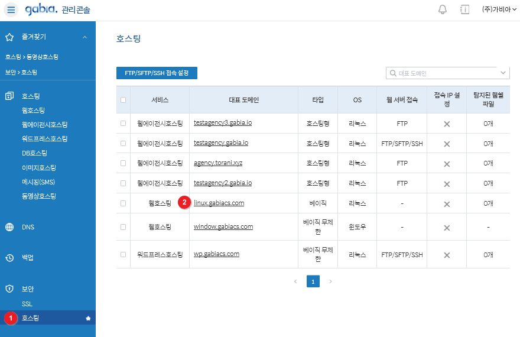Click the security shield icon
Screen dimensions: 520x337
9,289
